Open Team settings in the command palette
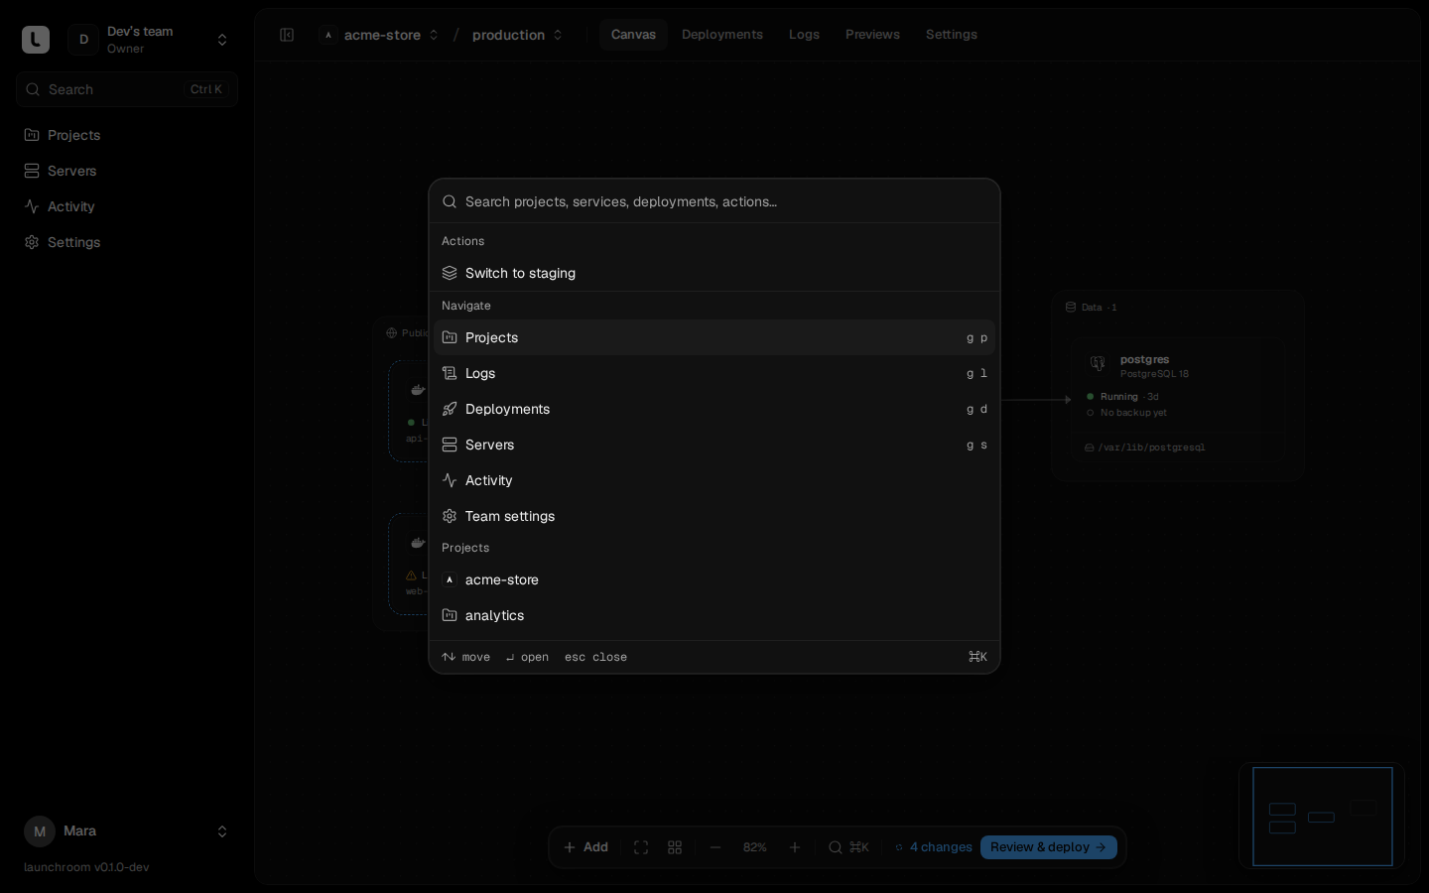1429x893 pixels. click(714, 516)
